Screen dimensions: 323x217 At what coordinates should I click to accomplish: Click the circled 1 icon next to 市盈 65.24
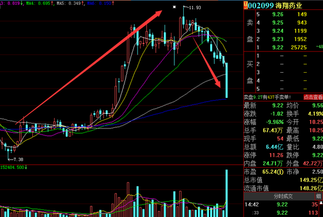pos(280,172)
